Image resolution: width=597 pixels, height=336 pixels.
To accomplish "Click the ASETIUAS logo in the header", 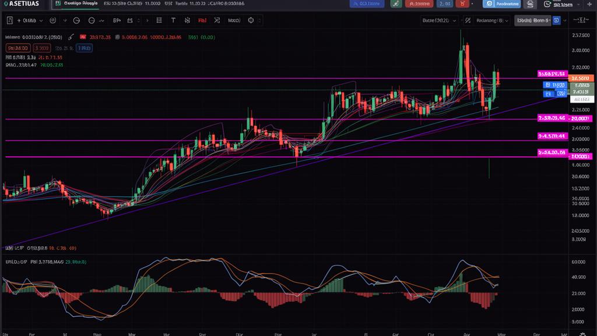I will point(21,4).
